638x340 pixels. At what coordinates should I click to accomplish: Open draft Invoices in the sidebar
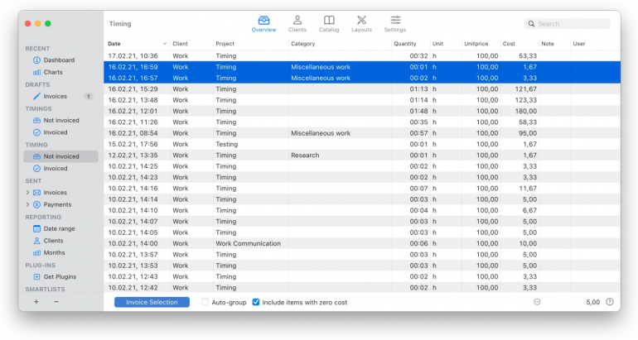pos(55,96)
